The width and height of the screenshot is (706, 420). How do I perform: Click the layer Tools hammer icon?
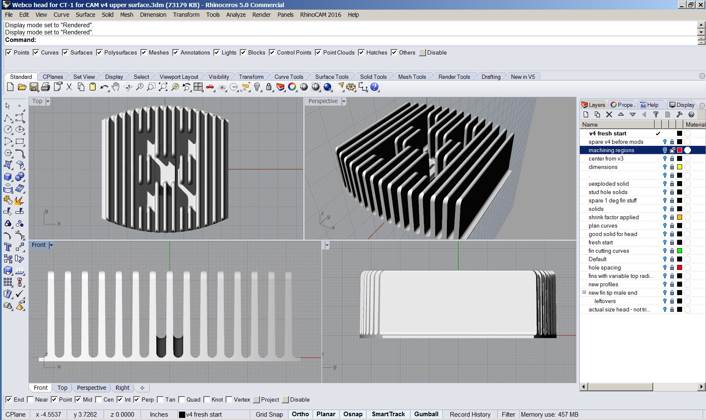pos(680,114)
